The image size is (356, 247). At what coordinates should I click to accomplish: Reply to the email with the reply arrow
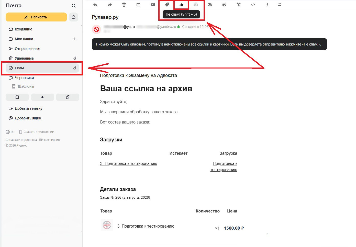(95, 5)
